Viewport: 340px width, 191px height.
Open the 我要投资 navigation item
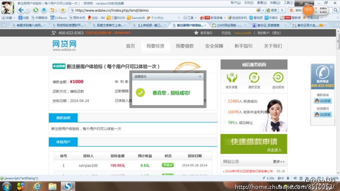pyautogui.click(x=155, y=46)
